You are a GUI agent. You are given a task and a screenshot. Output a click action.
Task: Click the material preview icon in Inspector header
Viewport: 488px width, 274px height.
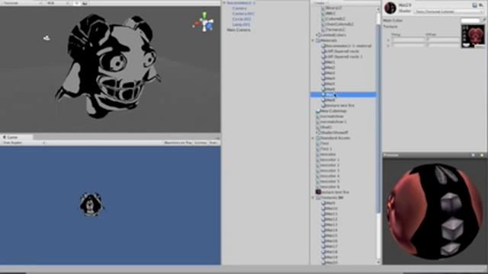(390, 8)
